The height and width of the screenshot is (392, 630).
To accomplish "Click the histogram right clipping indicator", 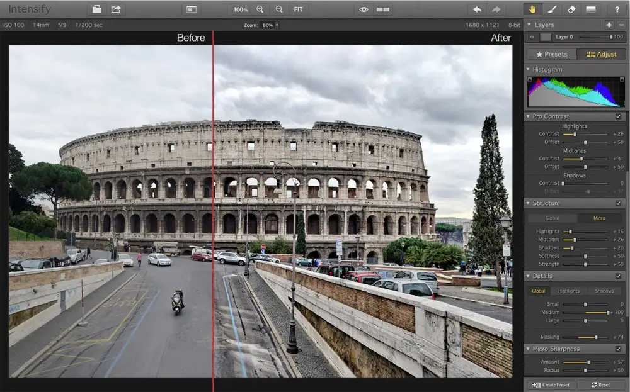I will coord(622,79).
